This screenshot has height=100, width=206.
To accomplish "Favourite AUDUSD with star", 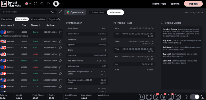I will click(x=60, y=80).
